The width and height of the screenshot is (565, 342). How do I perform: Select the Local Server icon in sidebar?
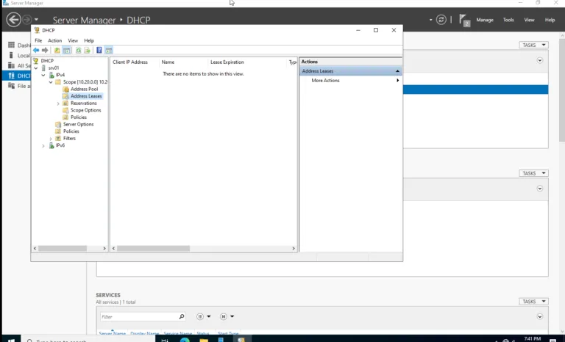[12, 55]
